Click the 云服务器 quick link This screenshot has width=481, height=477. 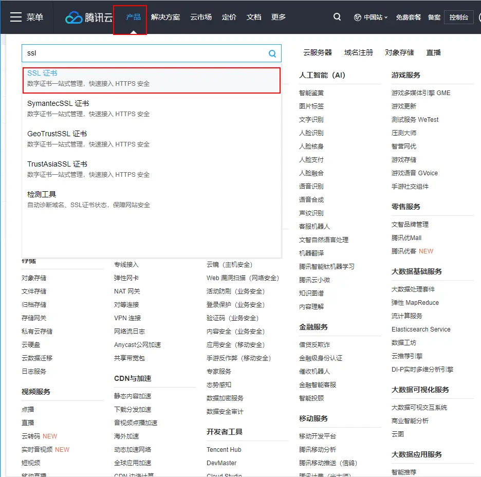point(318,53)
